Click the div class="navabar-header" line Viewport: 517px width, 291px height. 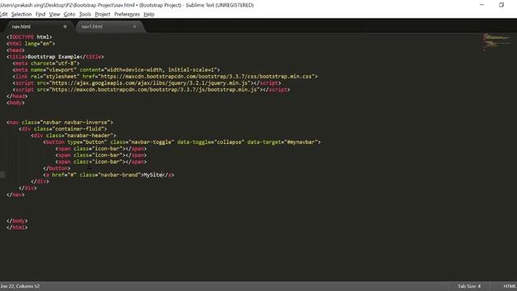pyautogui.click(x=74, y=136)
